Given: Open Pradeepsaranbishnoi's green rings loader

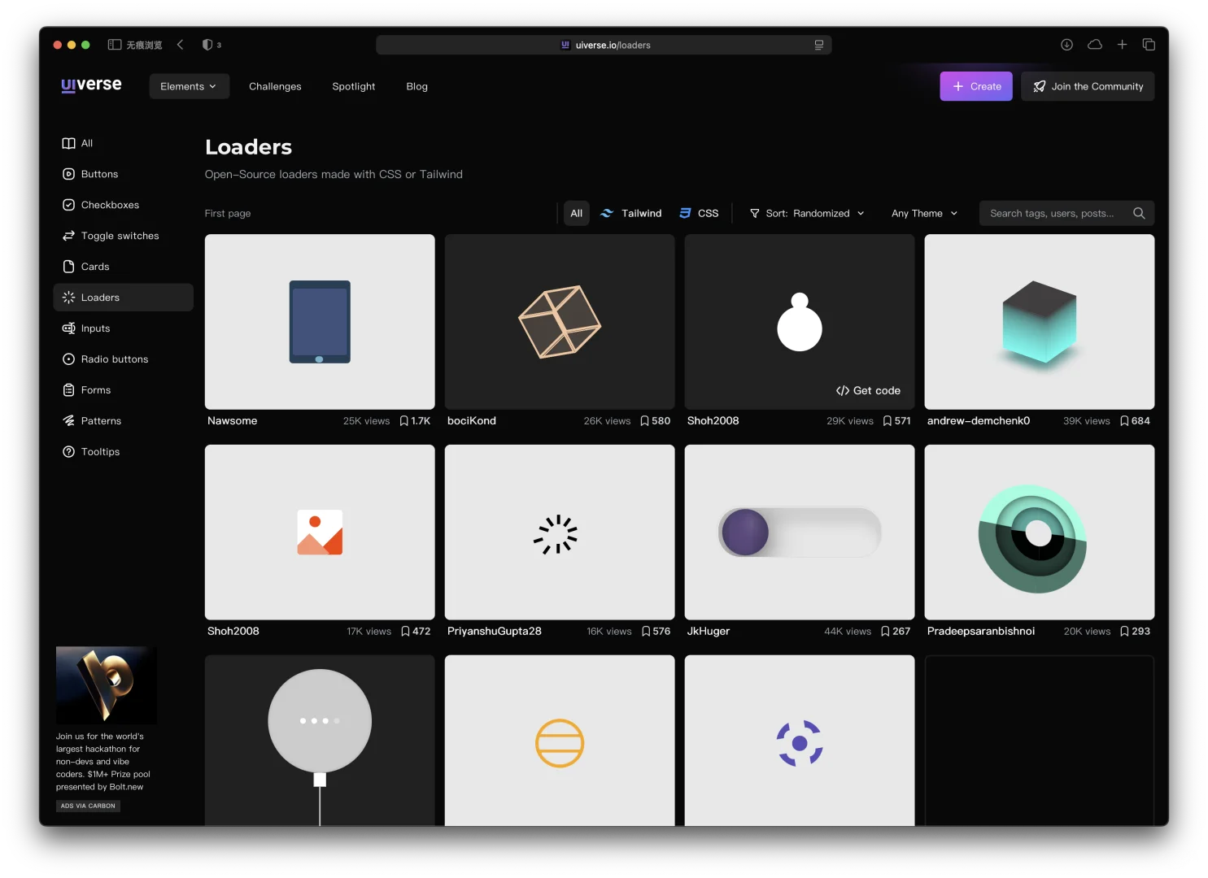Looking at the screenshot, I should coord(1040,532).
